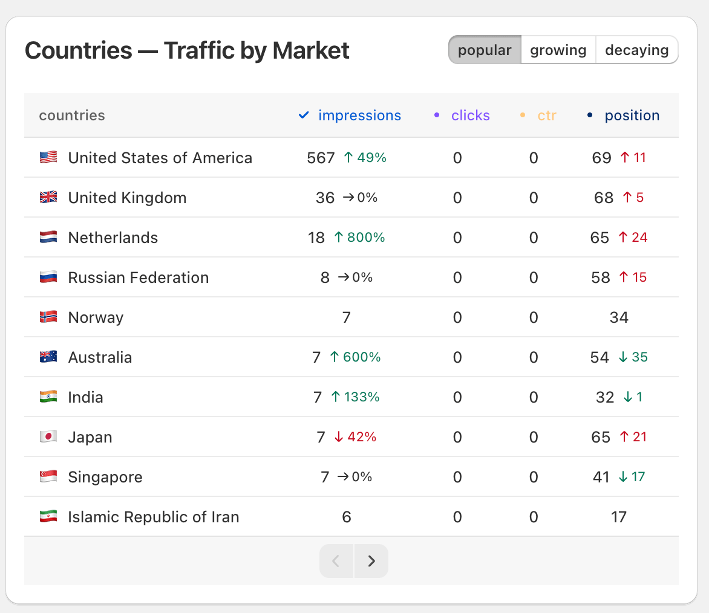The width and height of the screenshot is (709, 613).
Task: Switch to the decaying tab
Action: click(x=636, y=50)
